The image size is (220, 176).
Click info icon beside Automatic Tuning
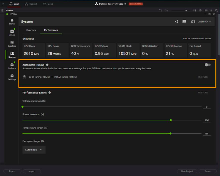coord(47,65)
